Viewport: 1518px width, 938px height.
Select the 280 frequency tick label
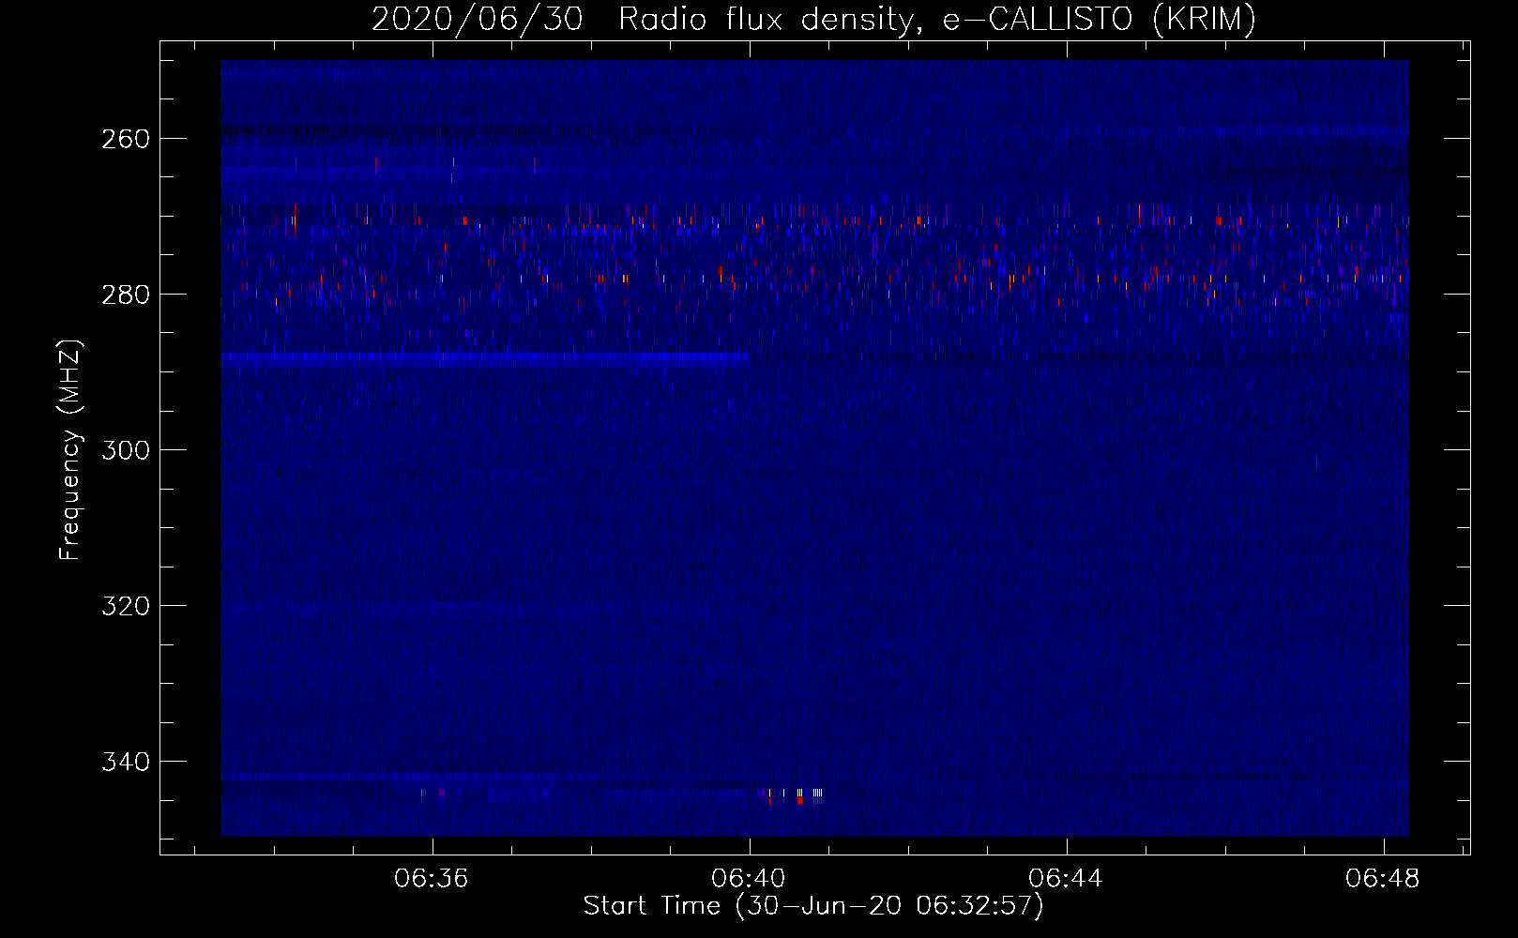click(x=126, y=295)
